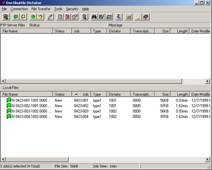Click FTP pane scroll left arrow
The height and width of the screenshot is (170, 212).
(3, 81)
